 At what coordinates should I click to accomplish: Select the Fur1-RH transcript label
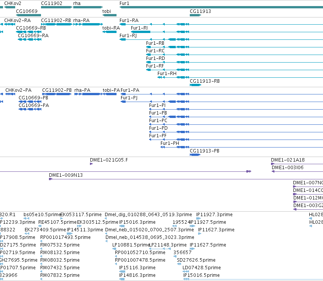[x=167, y=74]
